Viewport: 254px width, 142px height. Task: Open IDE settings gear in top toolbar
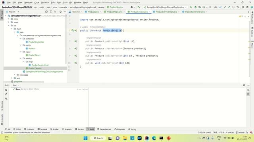click(x=247, y=7)
